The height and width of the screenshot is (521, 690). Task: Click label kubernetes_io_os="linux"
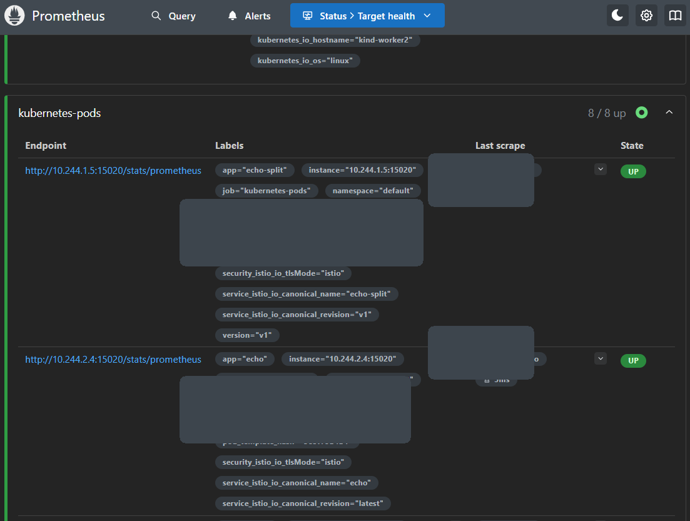point(305,61)
